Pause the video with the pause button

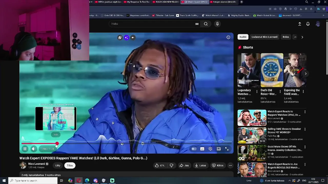pos(25,149)
